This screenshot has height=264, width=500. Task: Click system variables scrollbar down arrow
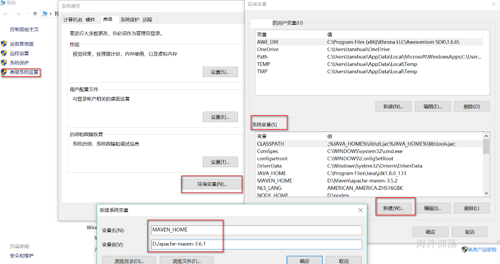click(486, 193)
